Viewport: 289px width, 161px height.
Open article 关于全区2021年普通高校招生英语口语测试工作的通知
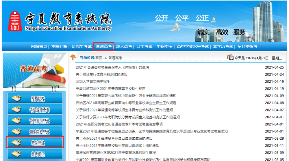tap(117, 145)
